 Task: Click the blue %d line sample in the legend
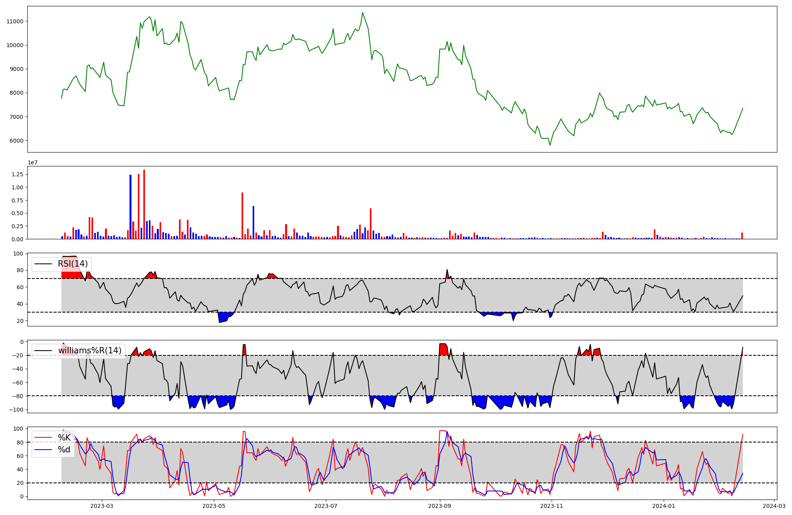coord(44,450)
